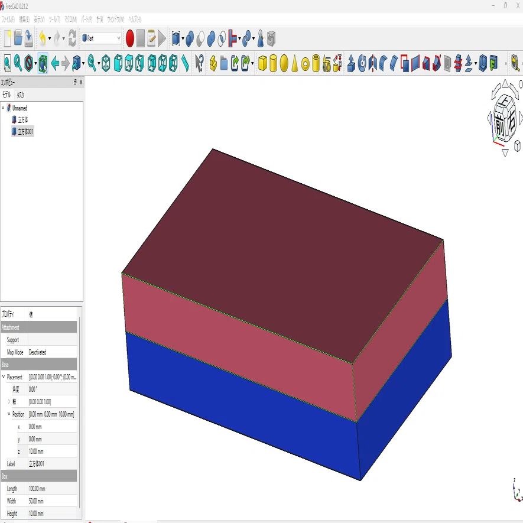Set left view
This screenshot has width=523, height=523.
coord(173,63)
